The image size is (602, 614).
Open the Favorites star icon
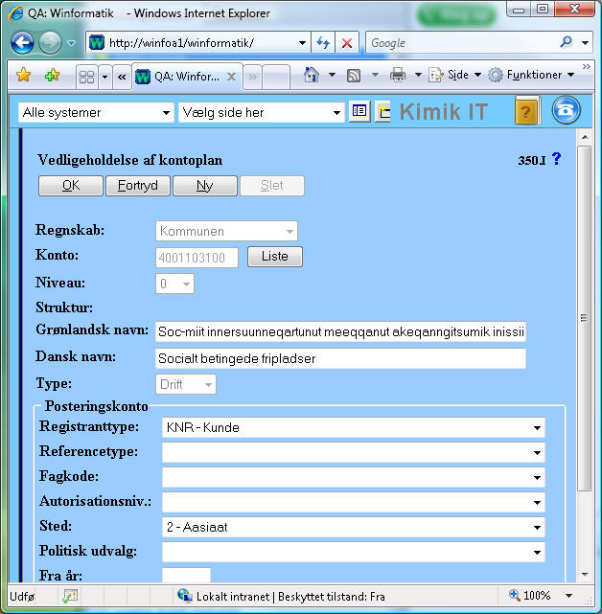click(24, 75)
